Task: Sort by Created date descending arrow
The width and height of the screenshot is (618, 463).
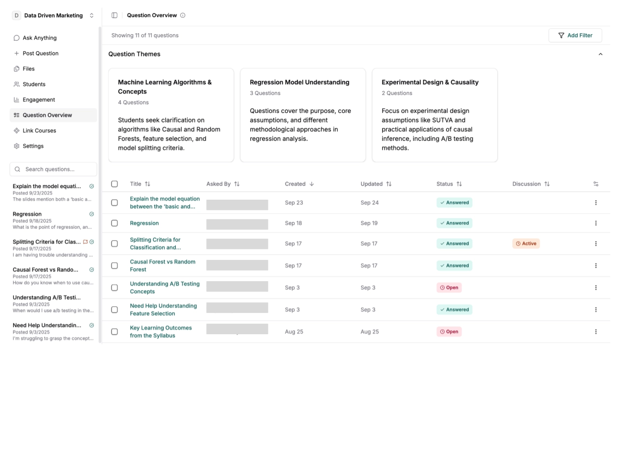Action: (312, 184)
